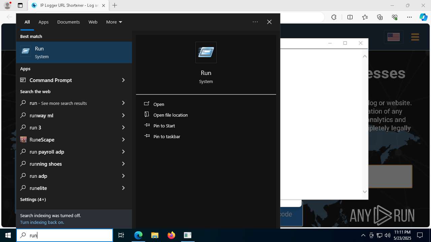The height and width of the screenshot is (242, 431).
Task: Click the Windows Start button
Action: tap(8, 235)
